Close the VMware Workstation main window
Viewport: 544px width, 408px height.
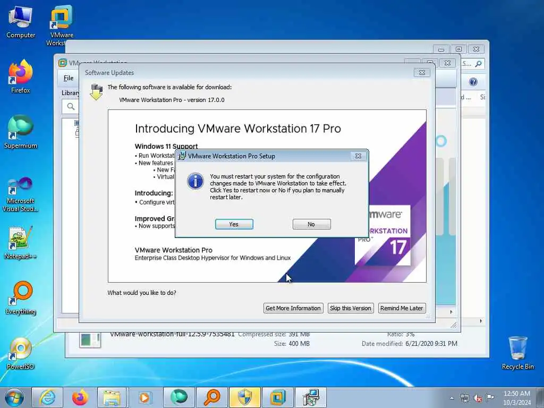click(447, 63)
